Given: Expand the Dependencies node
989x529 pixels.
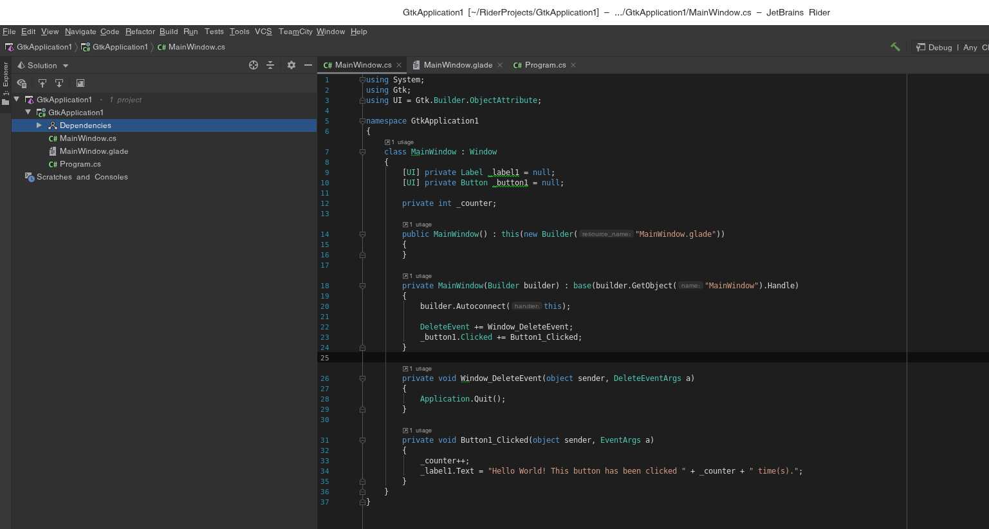Looking at the screenshot, I should pyautogui.click(x=39, y=125).
